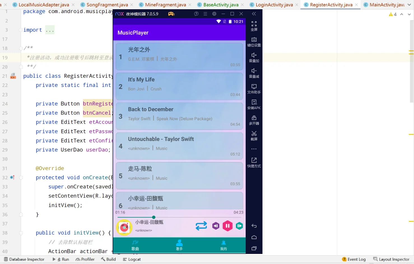Collapse the emulator sidebar with the chevron

pos(254,13)
